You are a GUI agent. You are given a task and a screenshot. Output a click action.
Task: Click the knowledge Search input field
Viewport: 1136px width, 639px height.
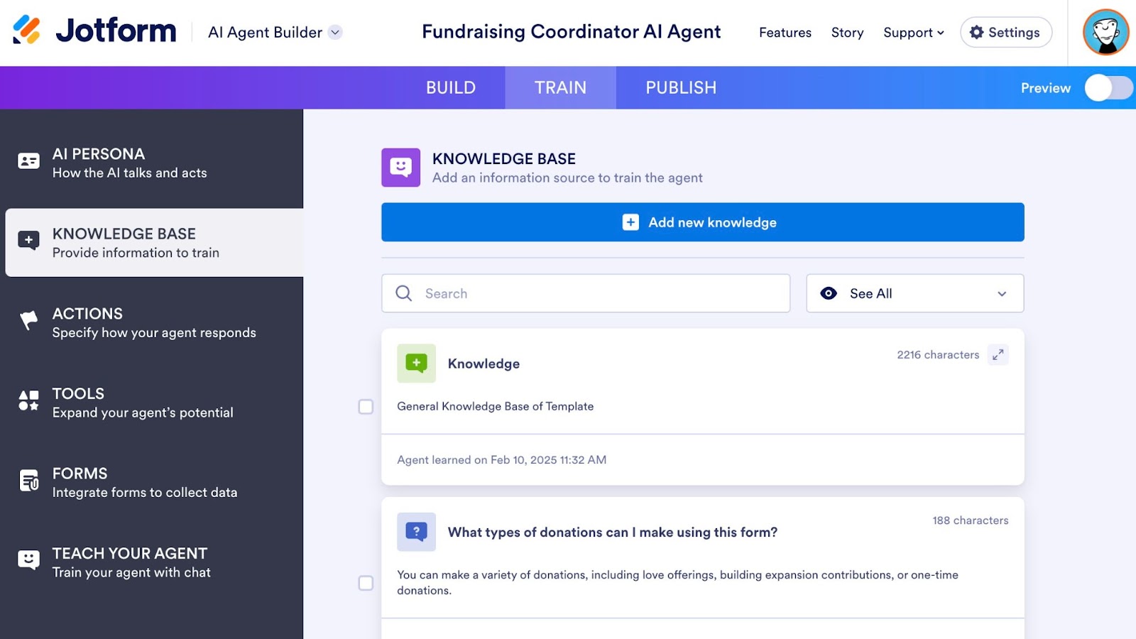(x=586, y=293)
